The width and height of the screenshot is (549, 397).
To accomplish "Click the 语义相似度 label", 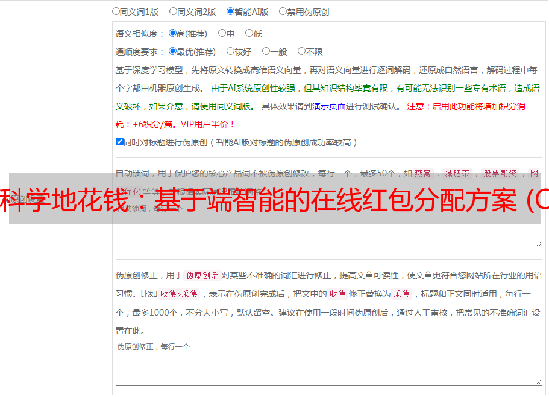I will pos(139,34).
